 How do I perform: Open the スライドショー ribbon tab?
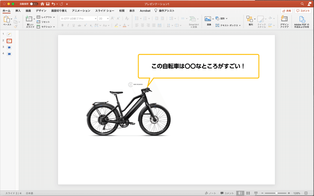click(105, 11)
